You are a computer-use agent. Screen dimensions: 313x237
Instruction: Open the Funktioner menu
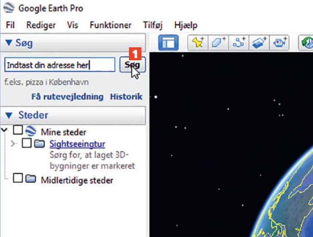pos(110,25)
